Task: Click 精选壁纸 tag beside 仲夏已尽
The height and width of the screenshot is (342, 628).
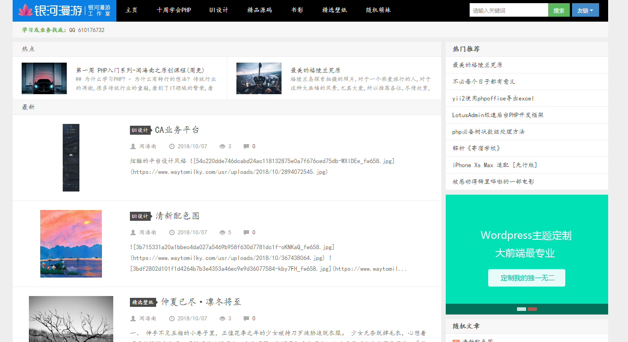Action: pyautogui.click(x=143, y=302)
